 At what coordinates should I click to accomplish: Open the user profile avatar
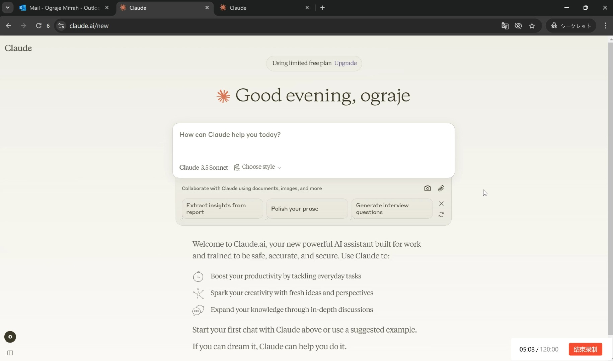pyautogui.click(x=10, y=337)
